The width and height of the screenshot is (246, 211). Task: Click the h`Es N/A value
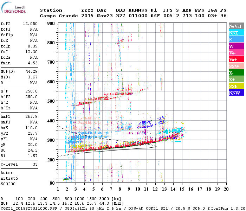tap(34, 108)
